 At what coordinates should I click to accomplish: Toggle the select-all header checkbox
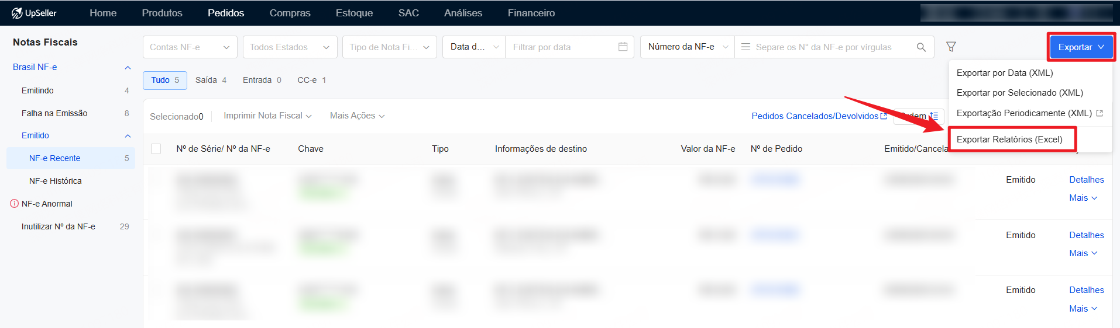[156, 149]
